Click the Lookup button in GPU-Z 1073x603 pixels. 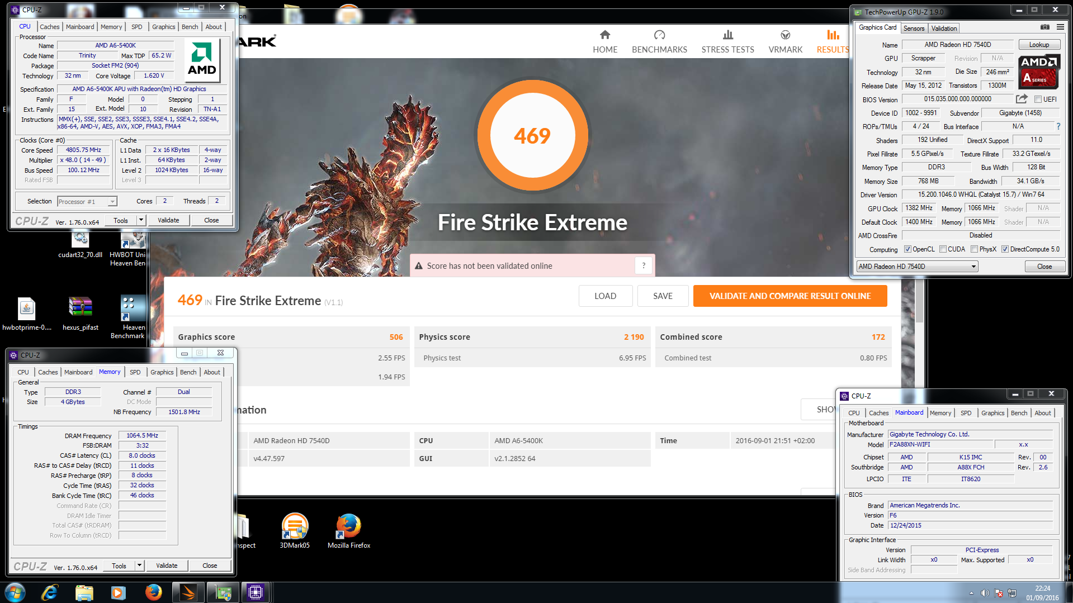pos(1039,45)
